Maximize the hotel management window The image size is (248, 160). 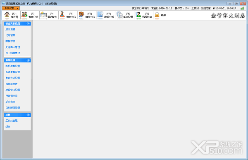(236, 3)
